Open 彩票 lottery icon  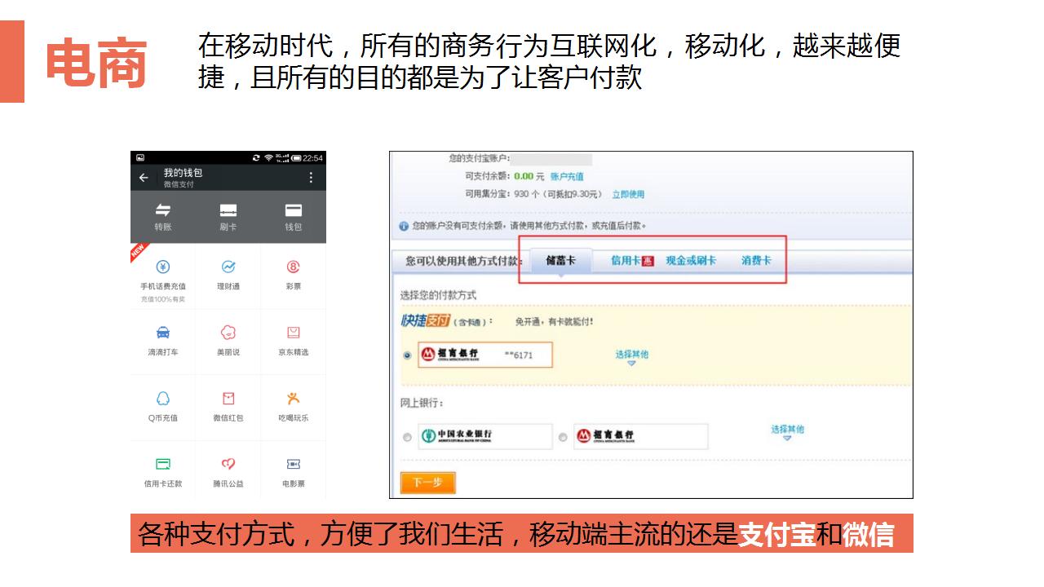point(294,267)
